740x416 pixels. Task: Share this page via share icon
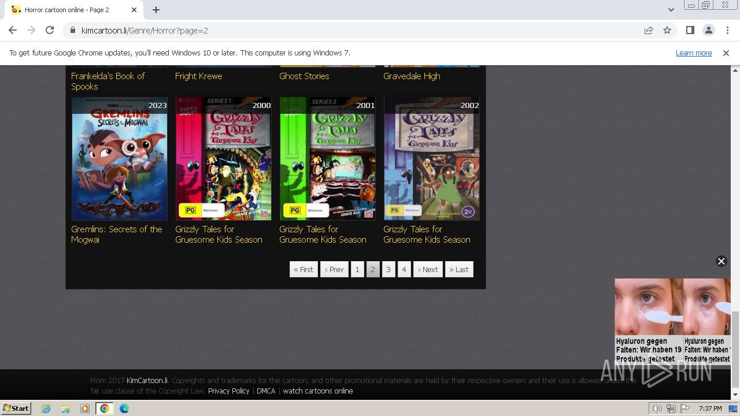649,30
